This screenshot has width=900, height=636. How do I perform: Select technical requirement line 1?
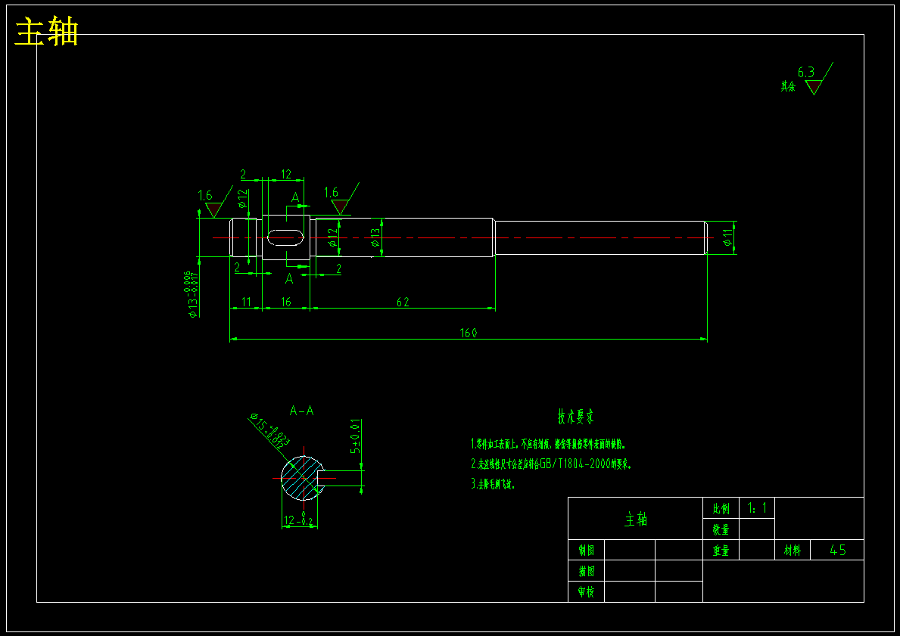(547, 444)
